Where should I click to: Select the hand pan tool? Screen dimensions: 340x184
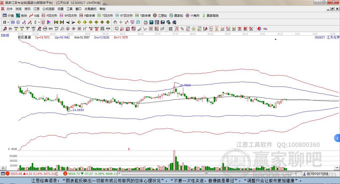115,22
